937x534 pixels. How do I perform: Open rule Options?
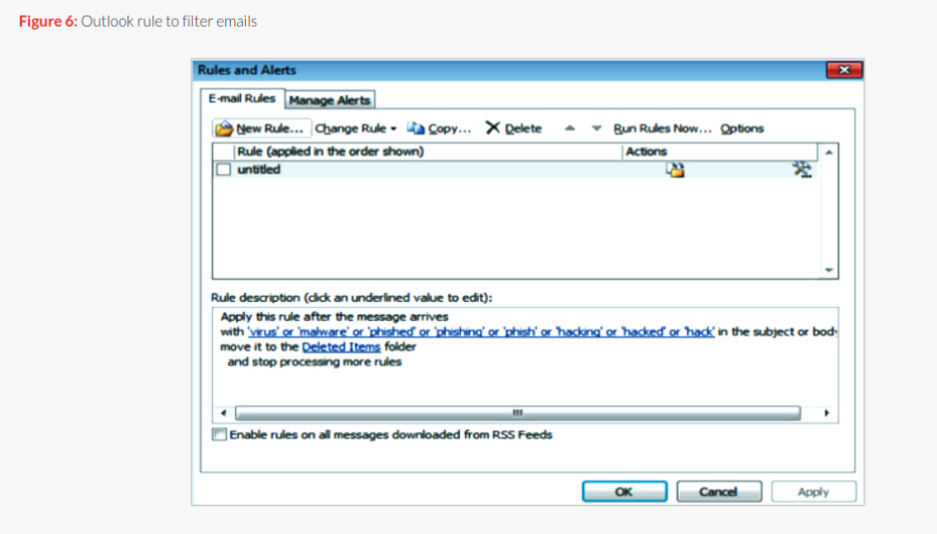pos(742,128)
